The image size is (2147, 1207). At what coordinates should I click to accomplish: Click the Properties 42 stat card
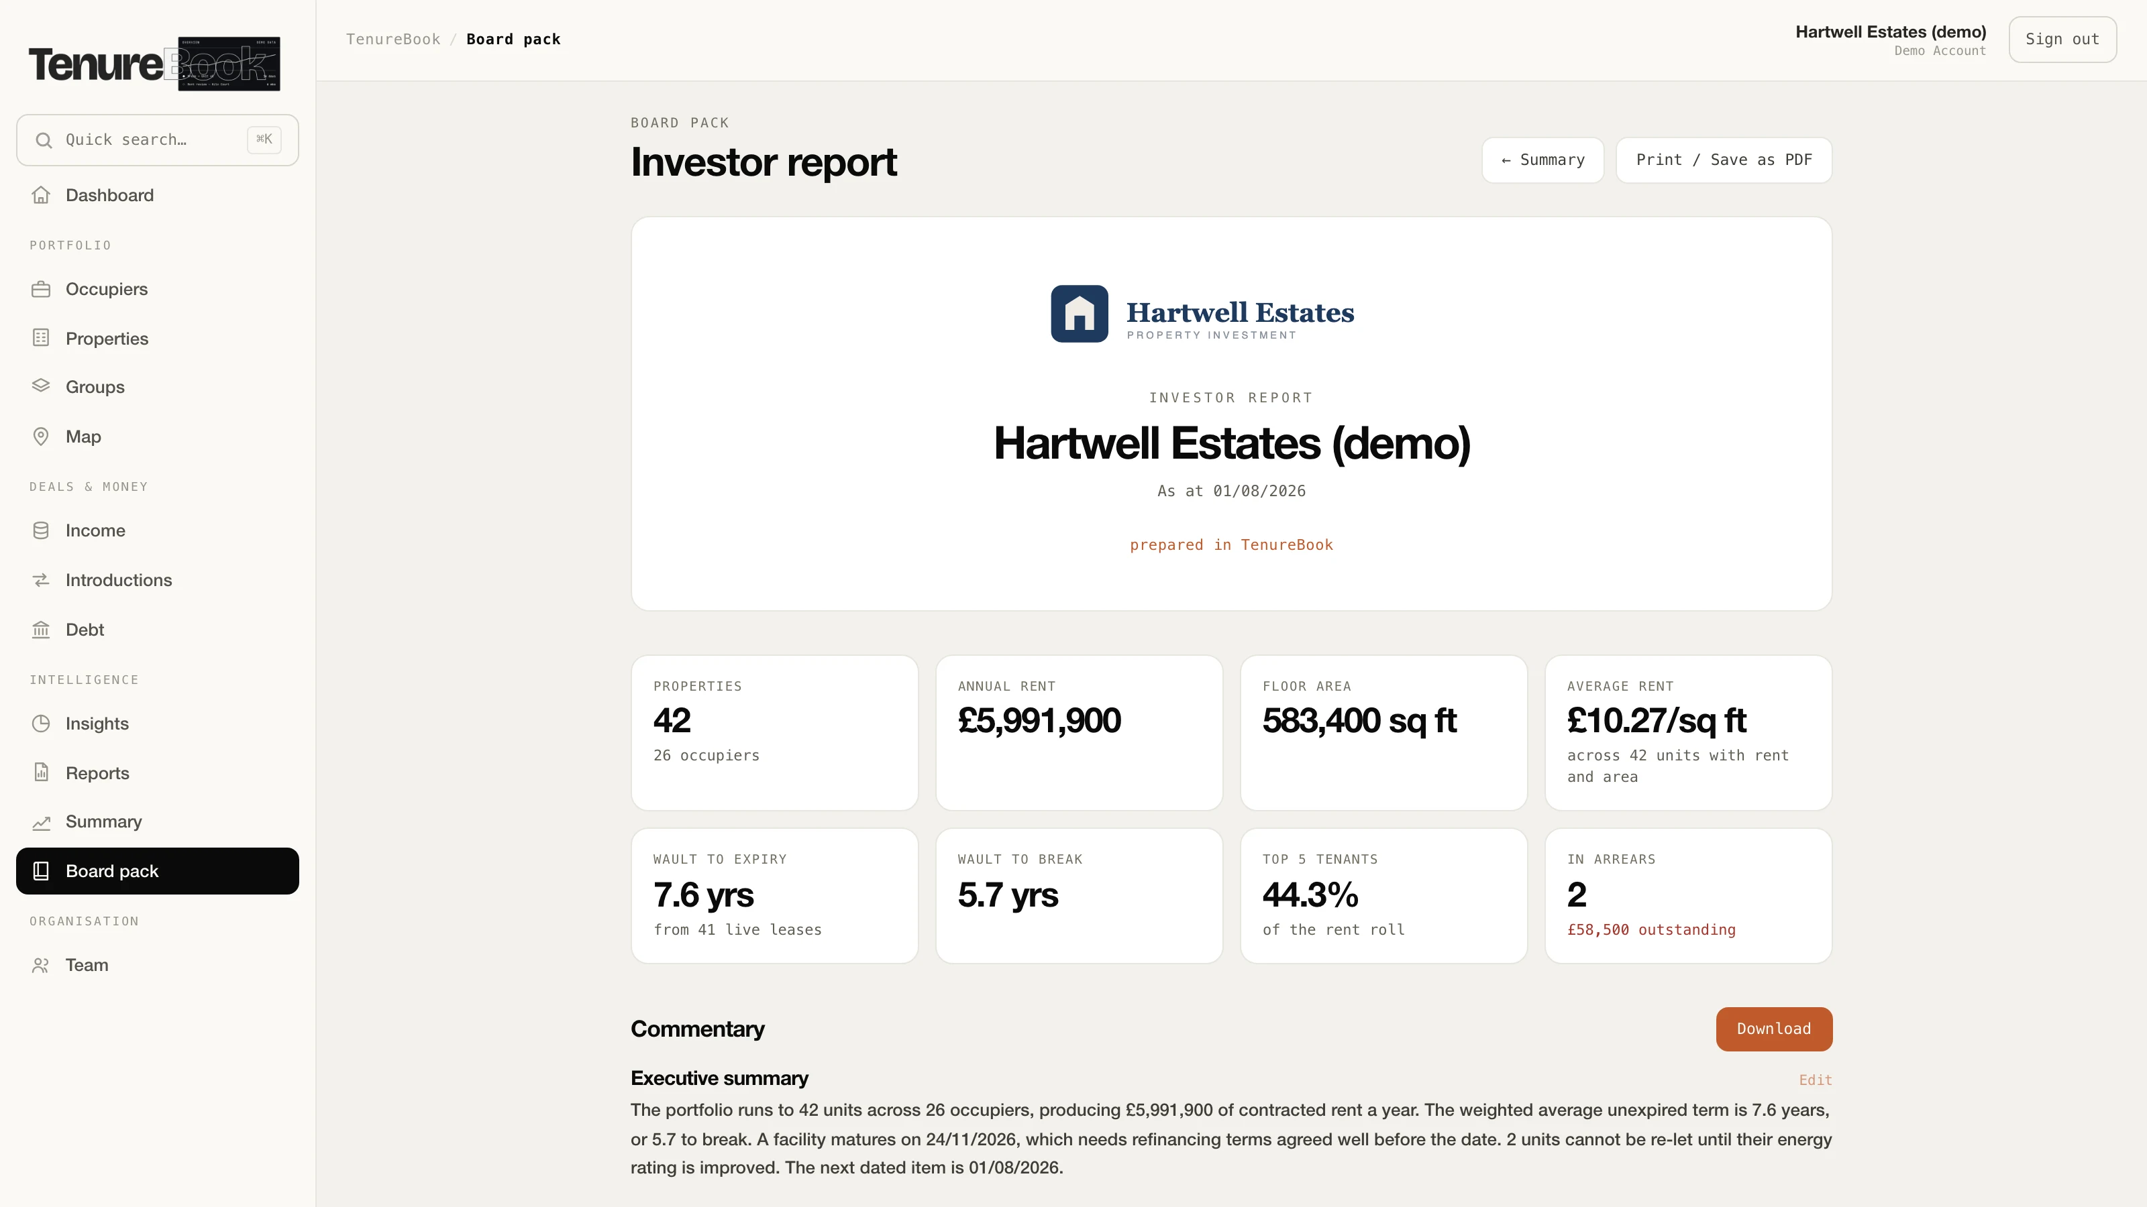pos(774,732)
